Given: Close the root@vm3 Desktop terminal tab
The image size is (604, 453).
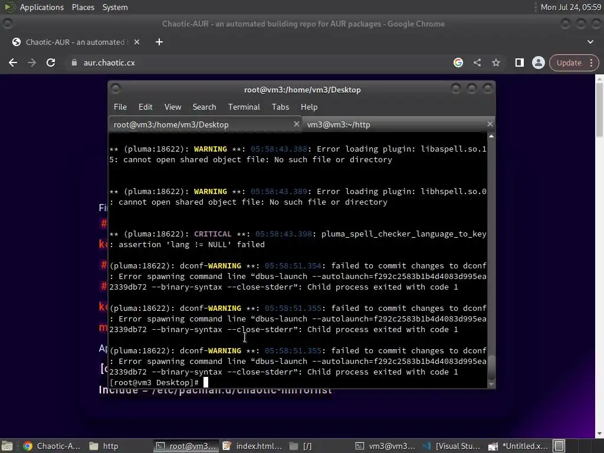Looking at the screenshot, I should click(x=296, y=124).
